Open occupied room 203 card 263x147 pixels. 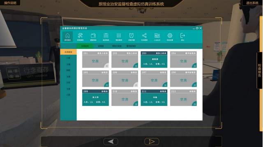click(x=154, y=60)
